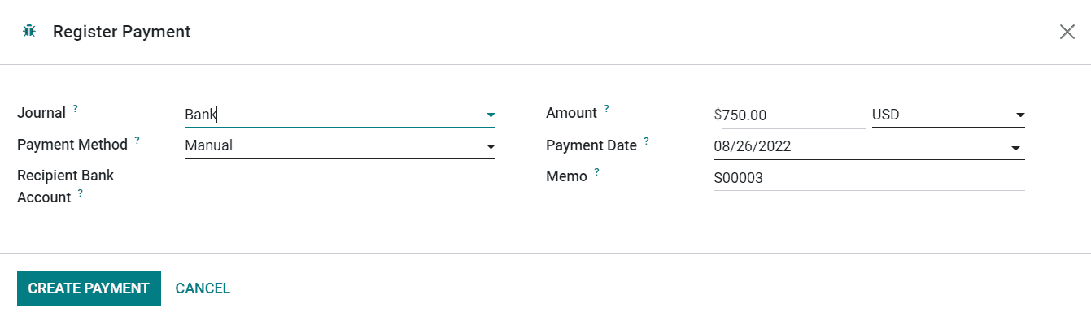Show the Memo field help tooltip
Image resolution: width=1091 pixels, height=321 pixels.
click(597, 171)
